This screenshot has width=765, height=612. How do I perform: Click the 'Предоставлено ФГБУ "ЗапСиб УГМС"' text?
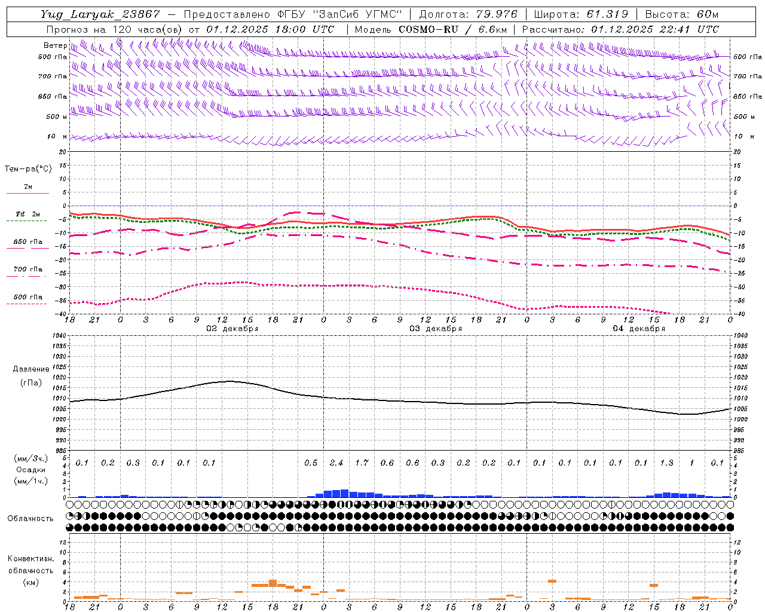pos(293,14)
